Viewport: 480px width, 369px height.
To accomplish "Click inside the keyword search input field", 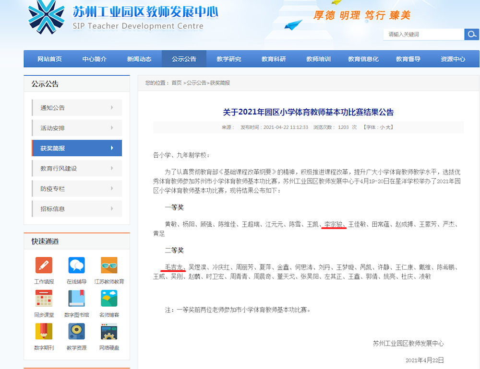I will [x=422, y=34].
